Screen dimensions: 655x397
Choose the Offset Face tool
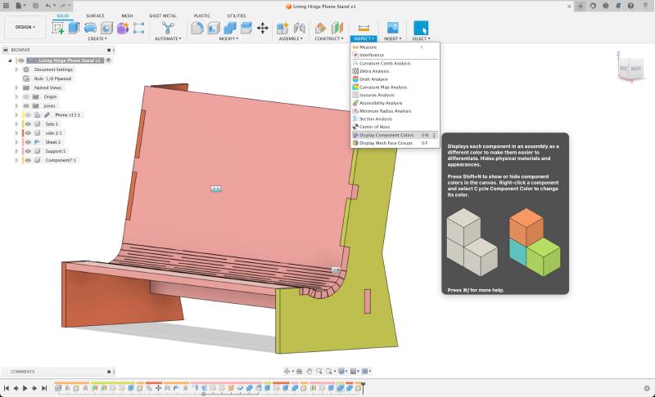[246, 28]
